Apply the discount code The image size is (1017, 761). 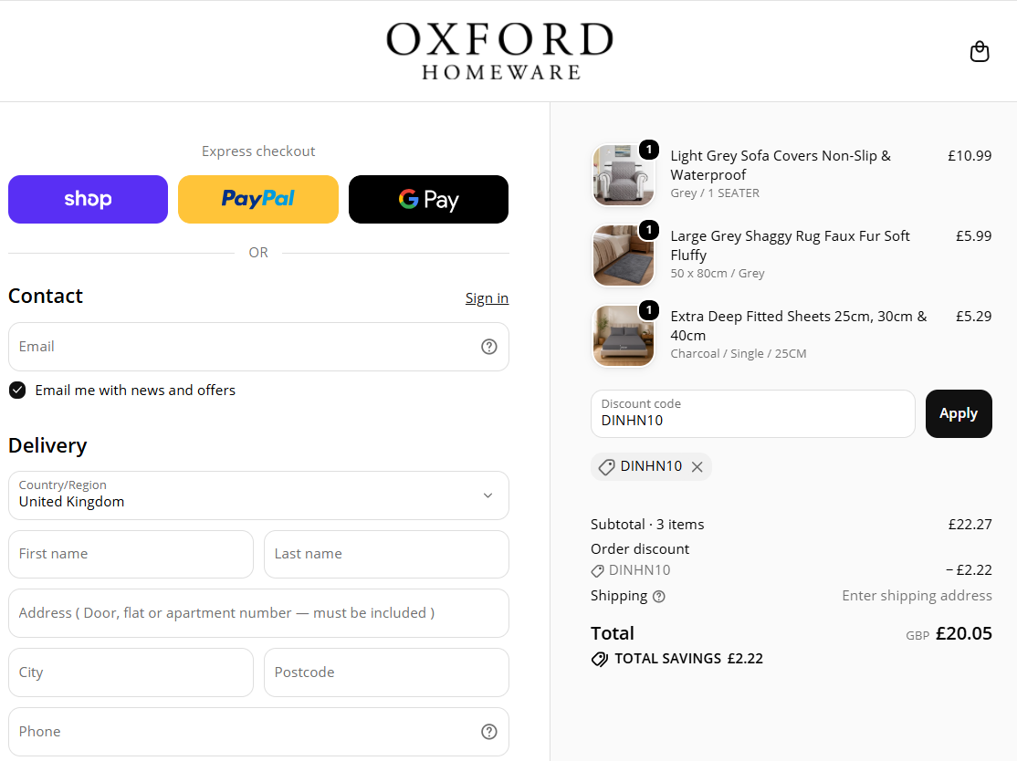959,413
